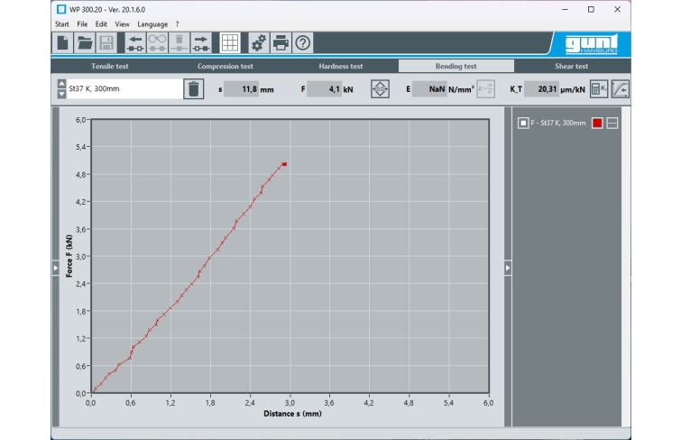This screenshot has width=681, height=440.
Task: Open settings with the gears icon
Action: (258, 42)
